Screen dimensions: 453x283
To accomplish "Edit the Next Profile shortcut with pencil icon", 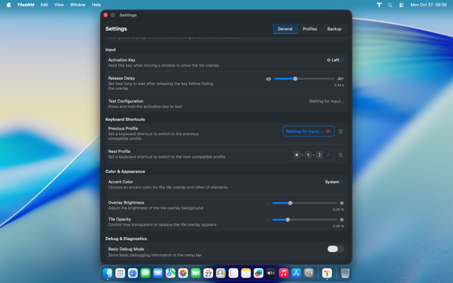I will [x=328, y=155].
